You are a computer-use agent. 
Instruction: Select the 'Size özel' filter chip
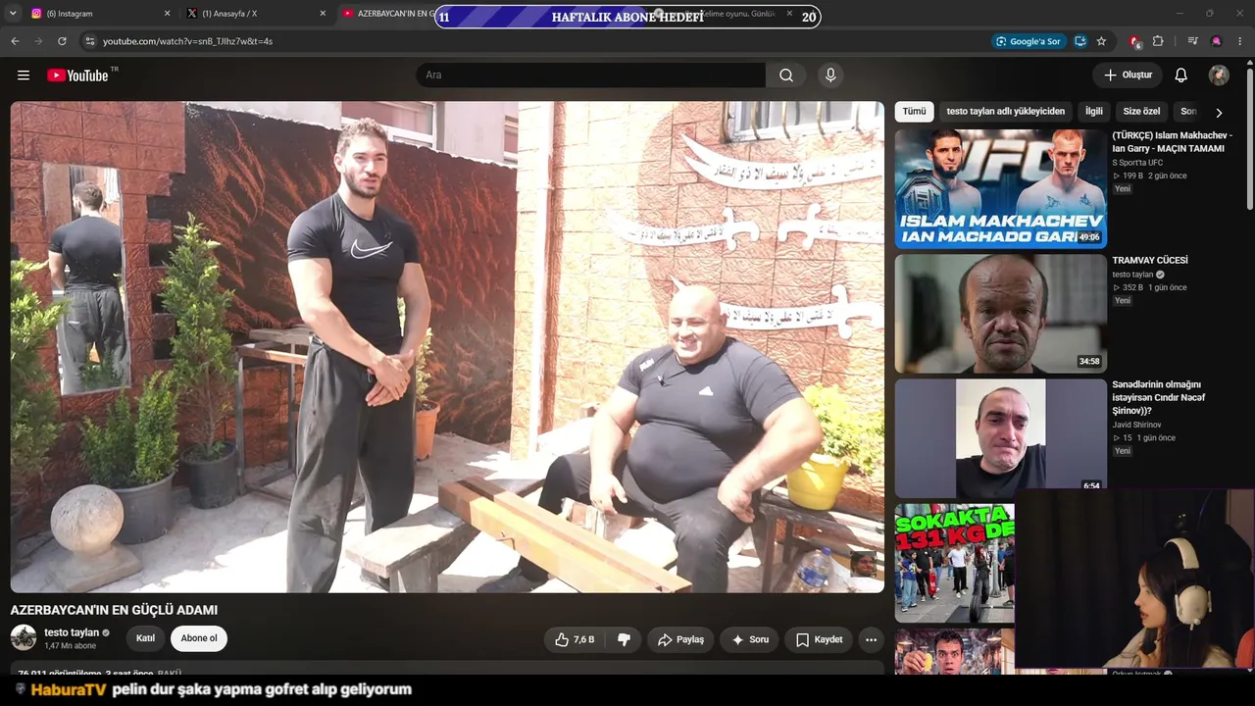tap(1141, 112)
